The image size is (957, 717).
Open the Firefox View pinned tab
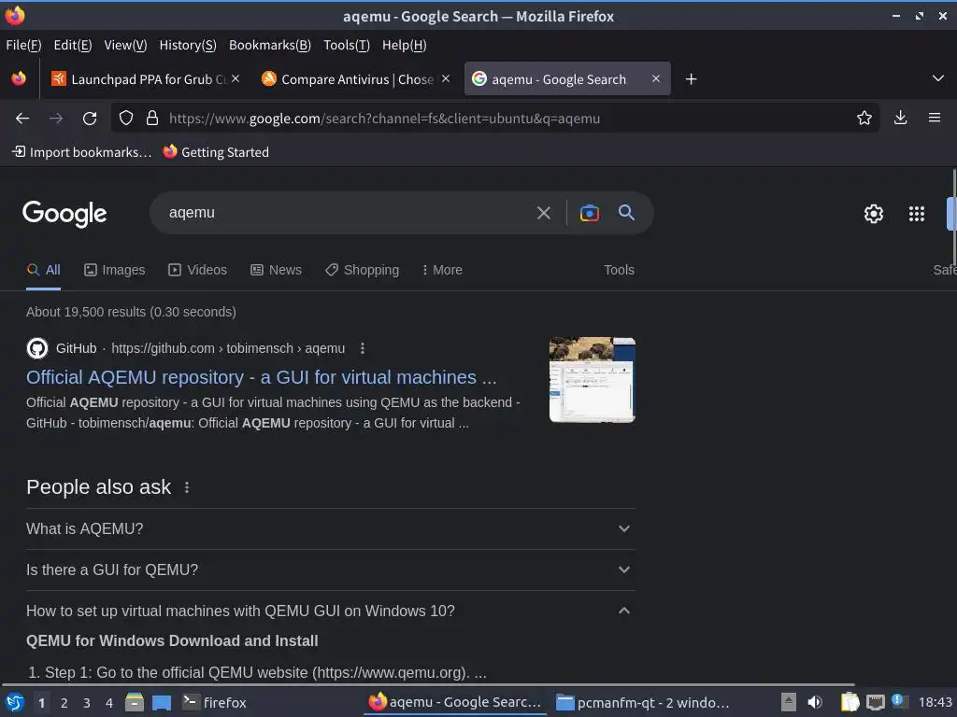tap(19, 78)
